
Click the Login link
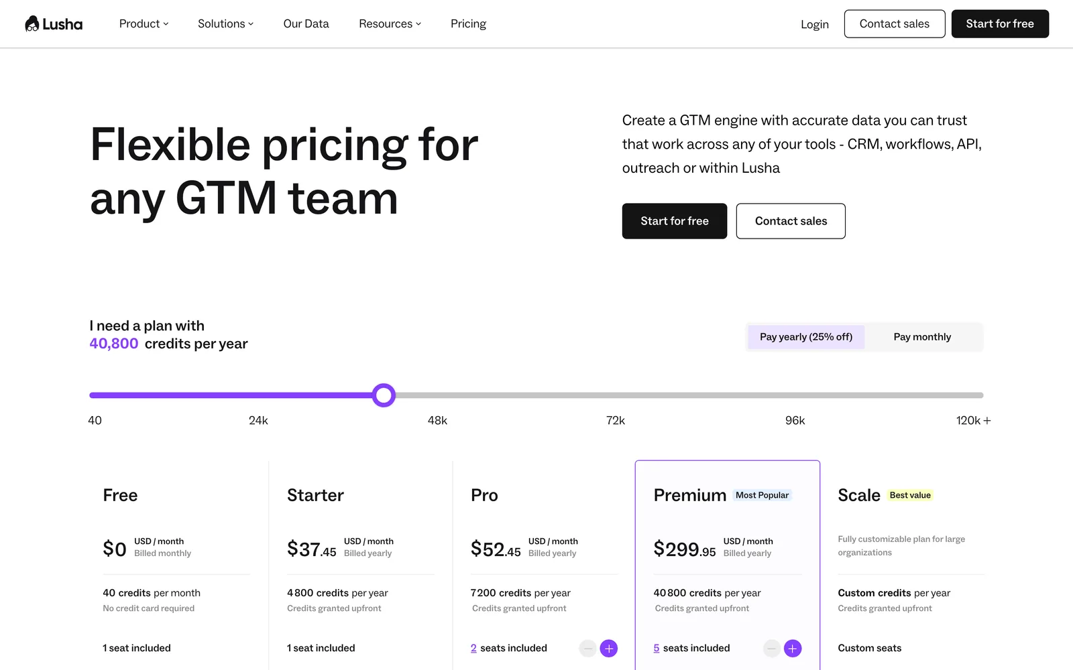(x=814, y=24)
